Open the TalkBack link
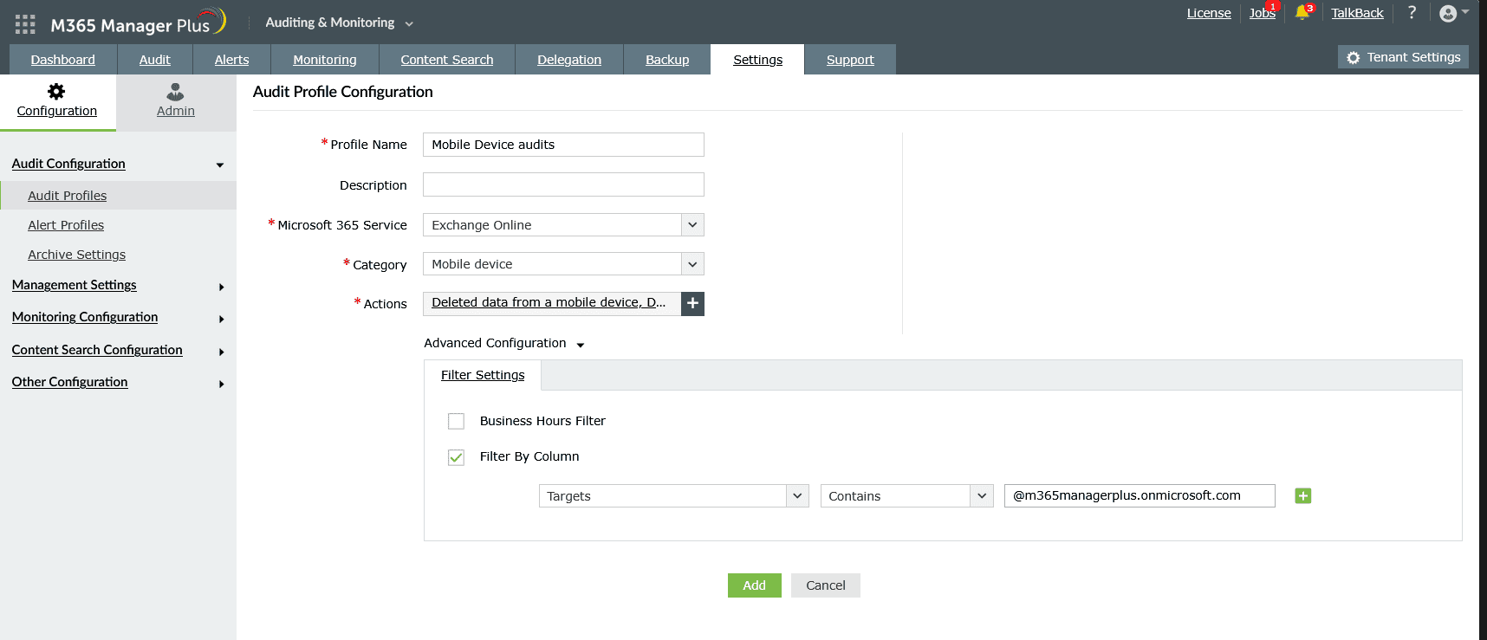The image size is (1487, 640). pyautogui.click(x=1357, y=13)
